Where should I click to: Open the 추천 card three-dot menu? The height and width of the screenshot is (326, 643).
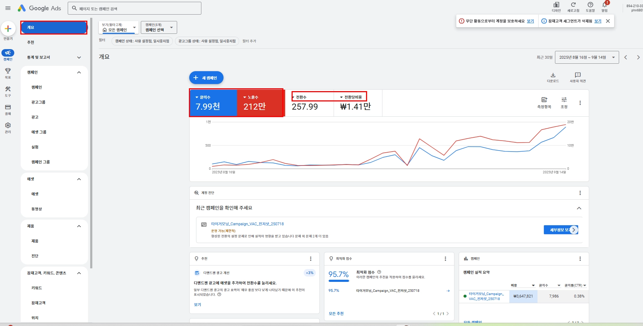(x=311, y=259)
